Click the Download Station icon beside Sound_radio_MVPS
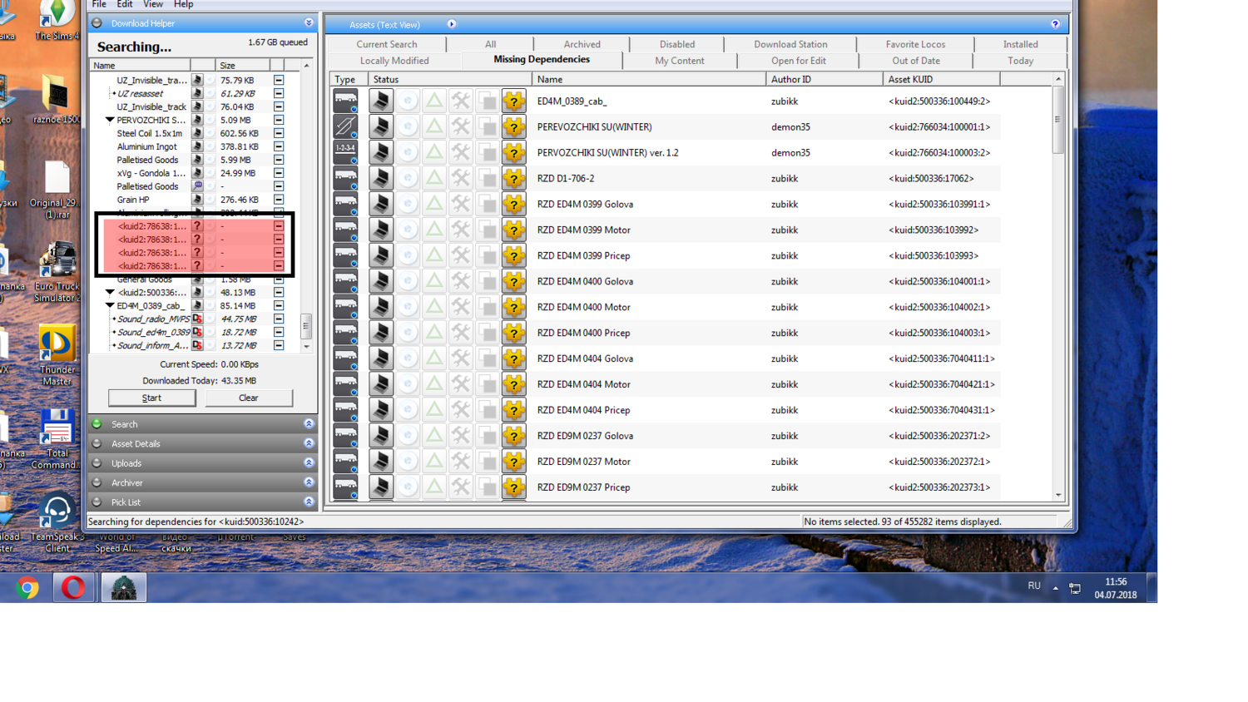Image resolution: width=1248 pixels, height=702 pixels. [x=197, y=319]
